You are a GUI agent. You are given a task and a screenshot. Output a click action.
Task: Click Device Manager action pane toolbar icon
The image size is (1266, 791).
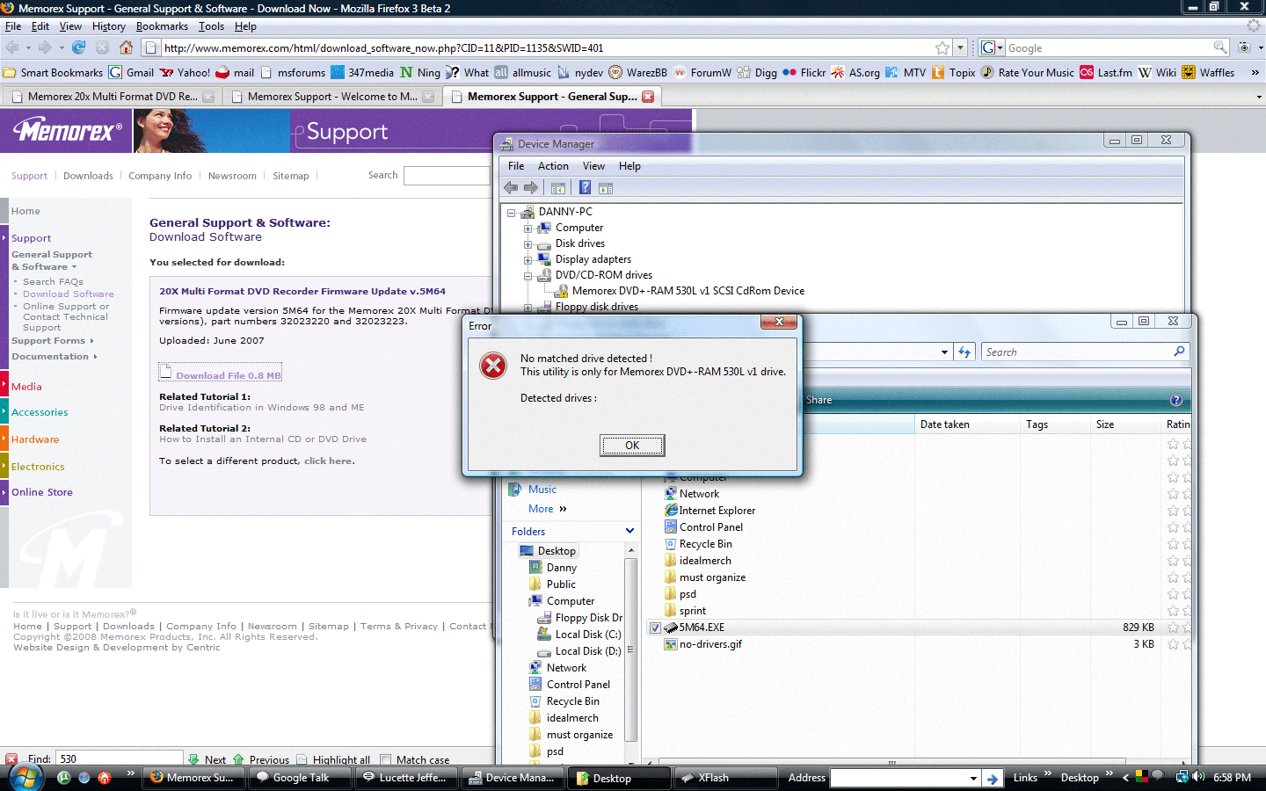click(606, 187)
